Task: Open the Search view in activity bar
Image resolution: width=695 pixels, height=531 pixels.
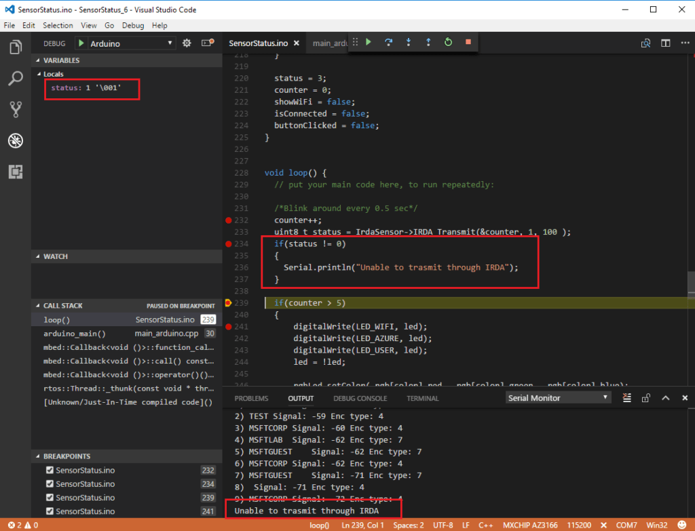Action: [x=16, y=79]
